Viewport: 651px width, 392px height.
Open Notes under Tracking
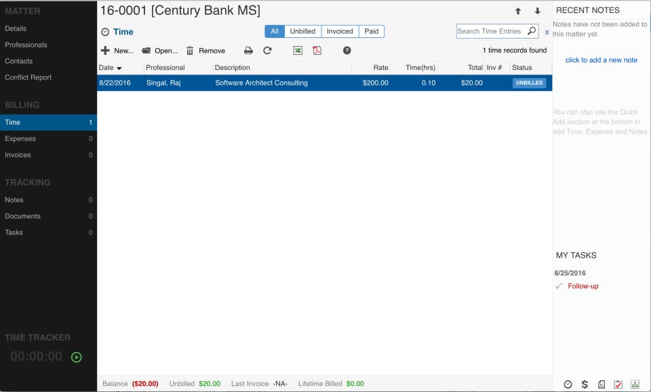pyautogui.click(x=48, y=200)
